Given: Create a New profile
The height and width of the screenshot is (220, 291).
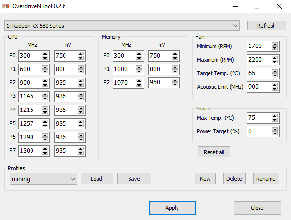Looking at the screenshot, I should tap(205, 179).
